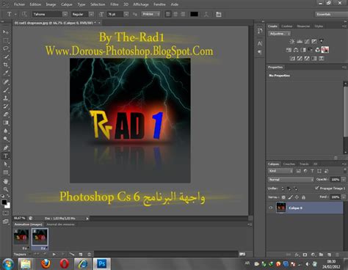
Task: Open the warp text dialog
Action: [x=206, y=14]
